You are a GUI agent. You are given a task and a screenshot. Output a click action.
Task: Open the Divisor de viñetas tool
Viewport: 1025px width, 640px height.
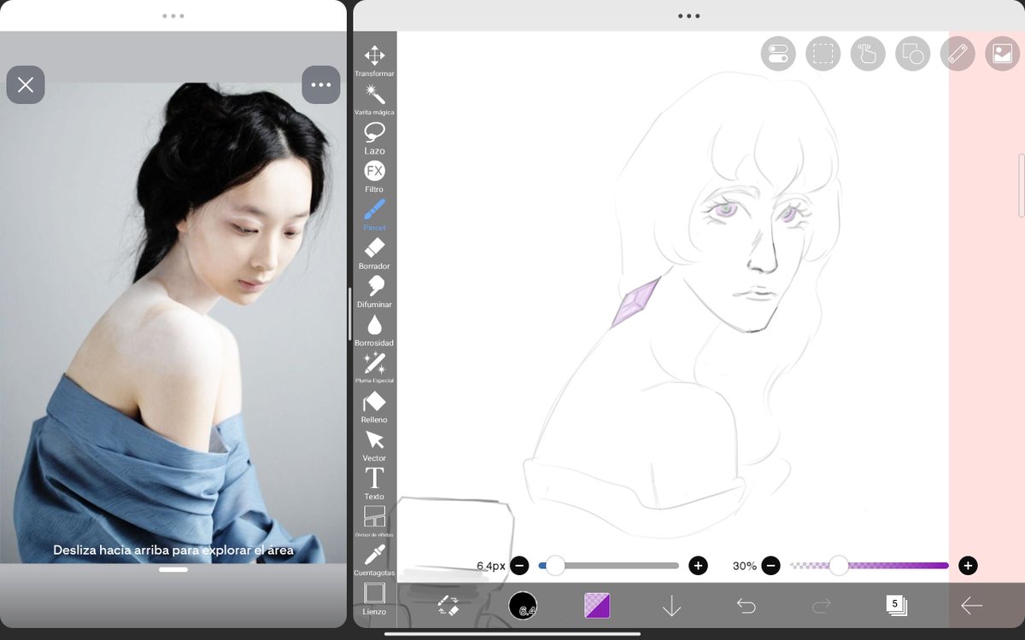(374, 522)
